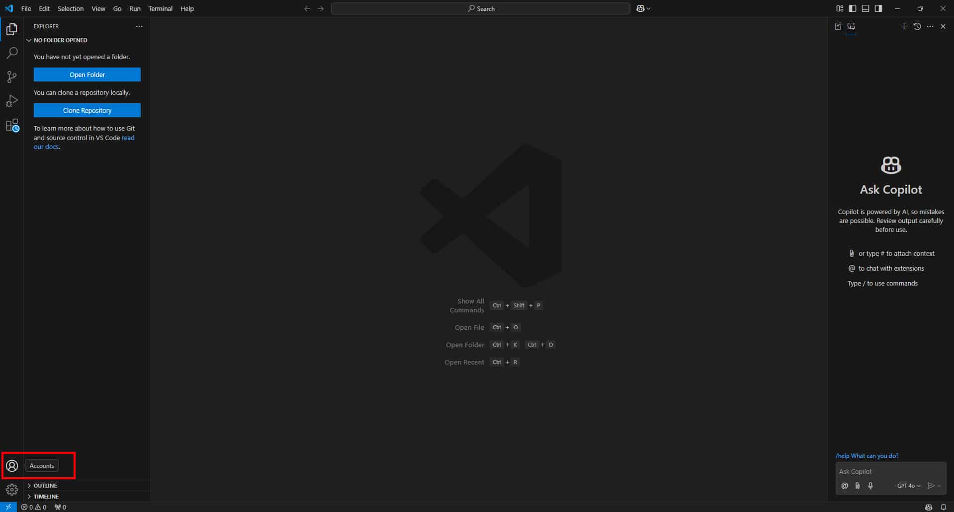Click /help What can you do? suggestion
This screenshot has height=512, width=954.
[867, 456]
